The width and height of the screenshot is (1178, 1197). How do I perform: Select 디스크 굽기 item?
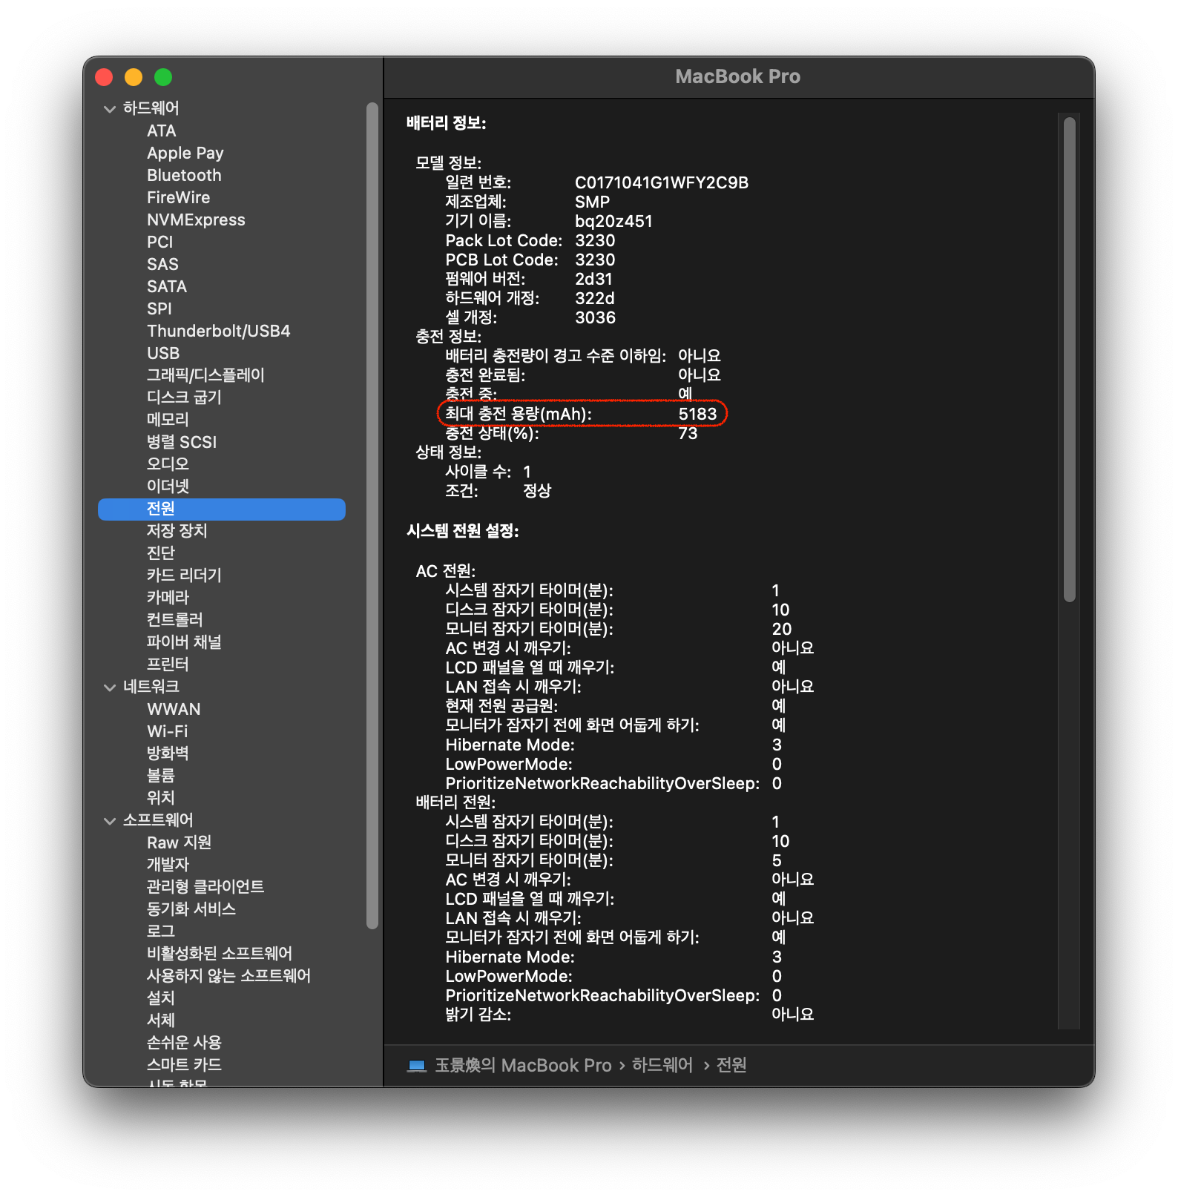point(184,398)
